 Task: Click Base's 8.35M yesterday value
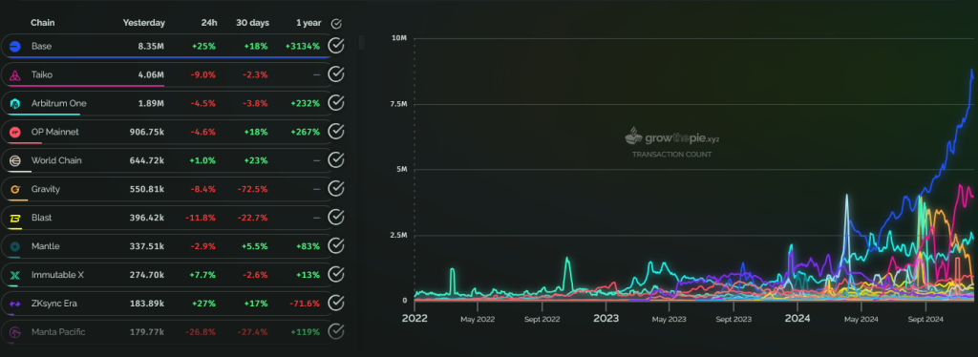coord(152,46)
